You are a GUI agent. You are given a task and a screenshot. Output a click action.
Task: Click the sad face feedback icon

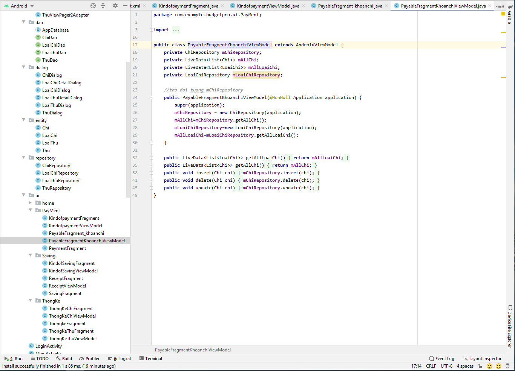498,366
